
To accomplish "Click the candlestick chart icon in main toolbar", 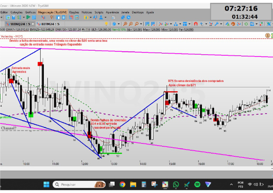I will click(x=43, y=17).
